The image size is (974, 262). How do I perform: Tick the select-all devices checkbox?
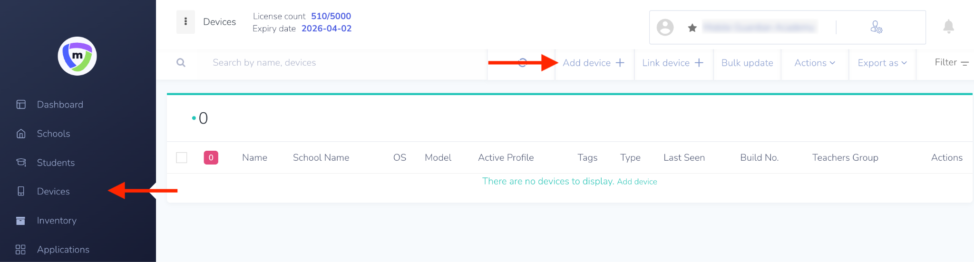point(182,157)
